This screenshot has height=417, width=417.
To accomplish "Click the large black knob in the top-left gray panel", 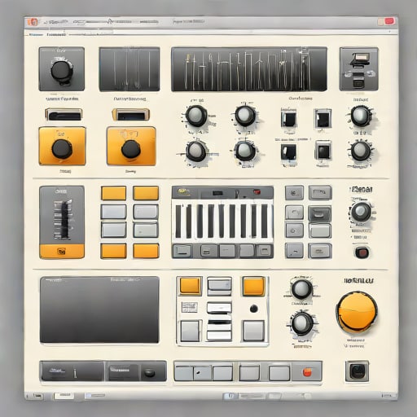I will click(x=62, y=71).
